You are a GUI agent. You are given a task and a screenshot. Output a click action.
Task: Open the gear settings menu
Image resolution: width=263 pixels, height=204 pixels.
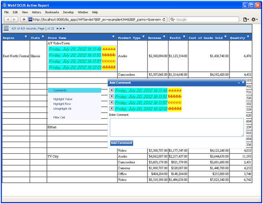[x=254, y=19]
